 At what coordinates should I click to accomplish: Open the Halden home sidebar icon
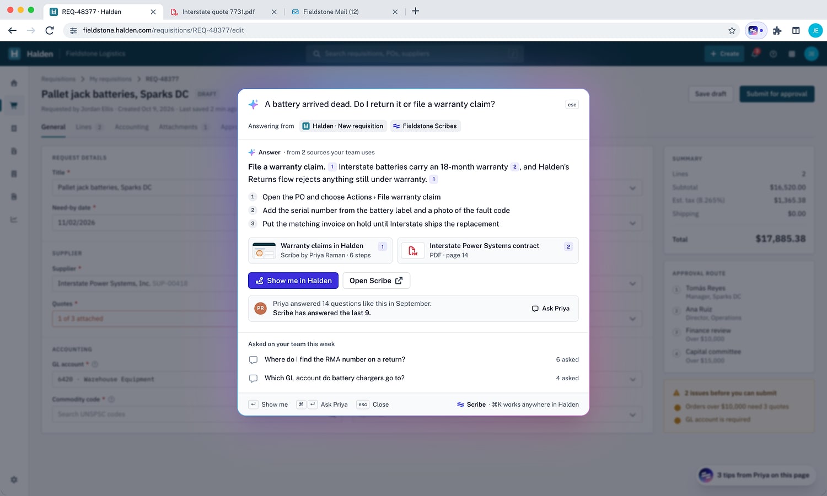point(14,83)
